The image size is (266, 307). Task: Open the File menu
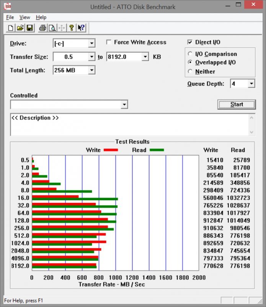[10, 17]
